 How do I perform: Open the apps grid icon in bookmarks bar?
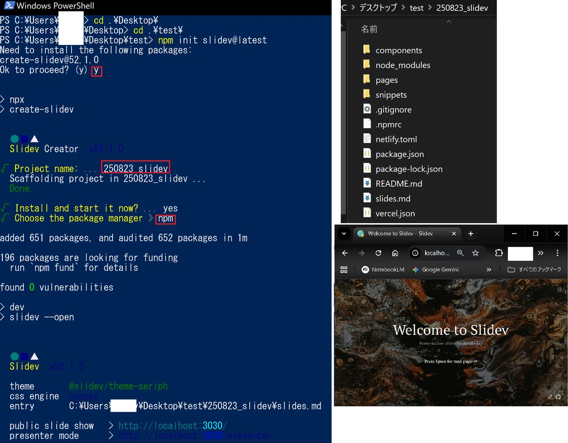(344, 269)
